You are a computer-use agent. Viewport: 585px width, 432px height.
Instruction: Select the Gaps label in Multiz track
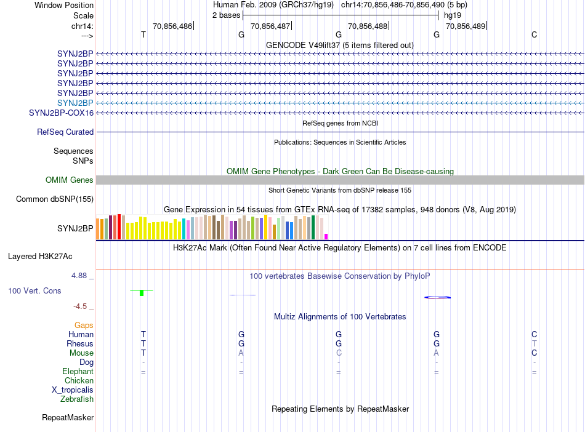[x=84, y=326]
